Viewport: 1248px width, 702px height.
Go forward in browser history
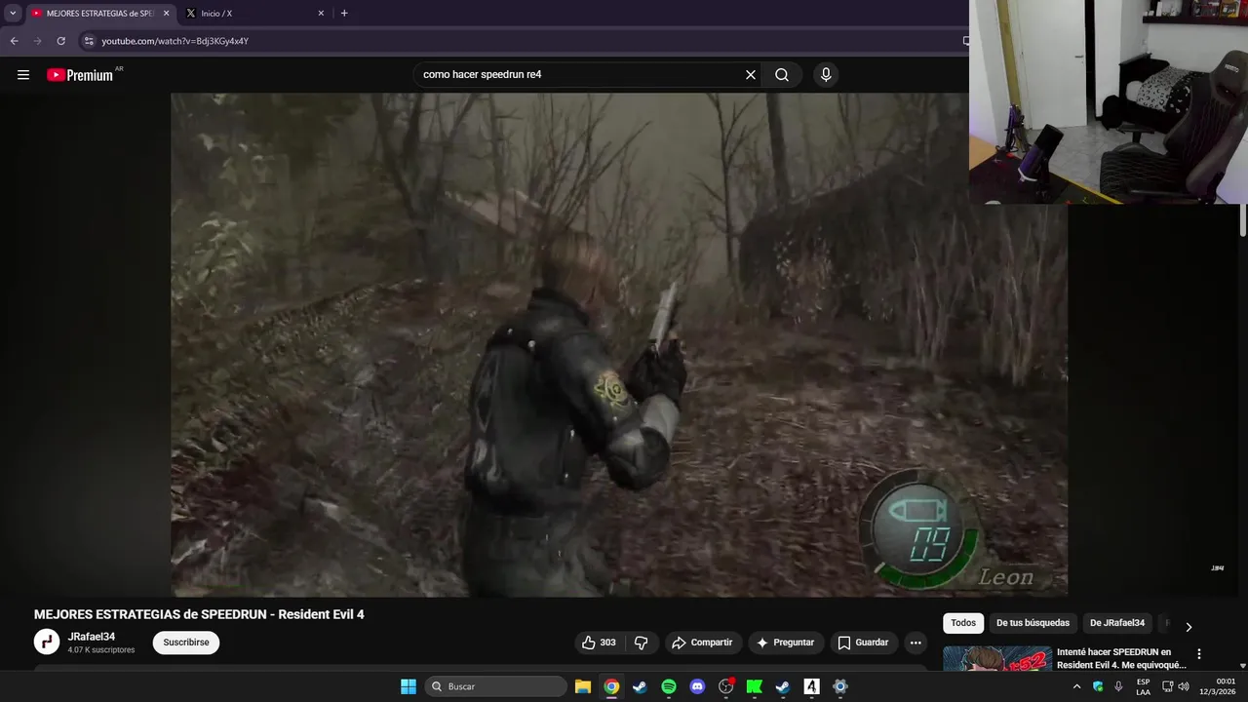(37, 41)
